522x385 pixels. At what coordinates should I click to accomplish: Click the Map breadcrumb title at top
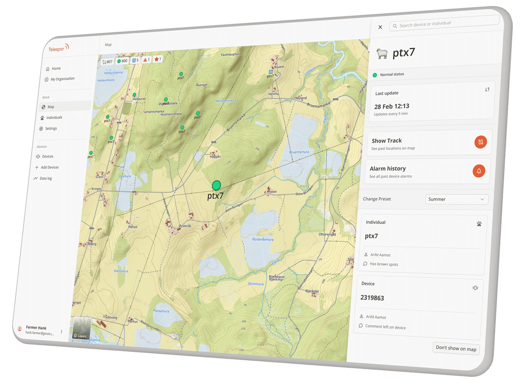click(x=108, y=45)
